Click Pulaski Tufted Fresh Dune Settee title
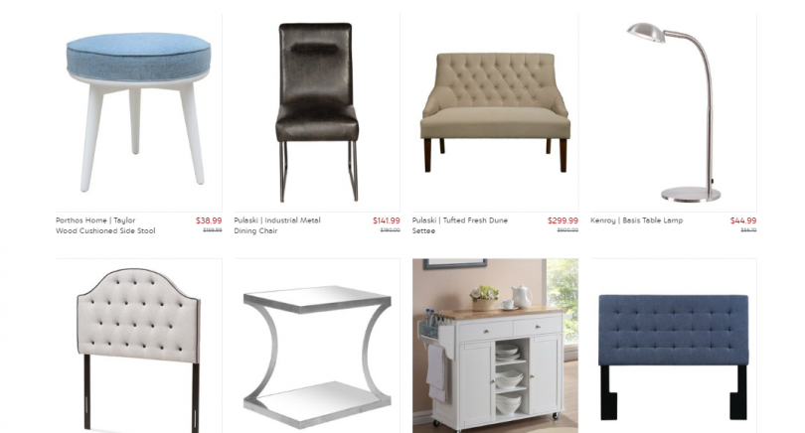This screenshot has height=433, width=805. 460,225
